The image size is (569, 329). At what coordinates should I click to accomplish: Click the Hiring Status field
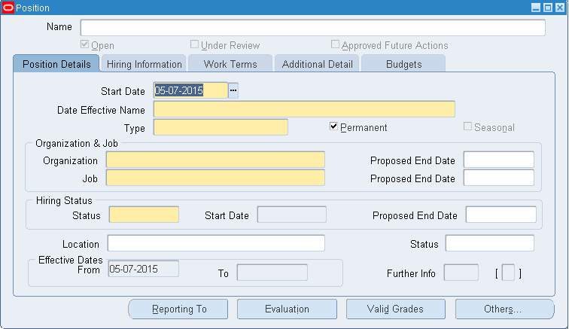144,215
